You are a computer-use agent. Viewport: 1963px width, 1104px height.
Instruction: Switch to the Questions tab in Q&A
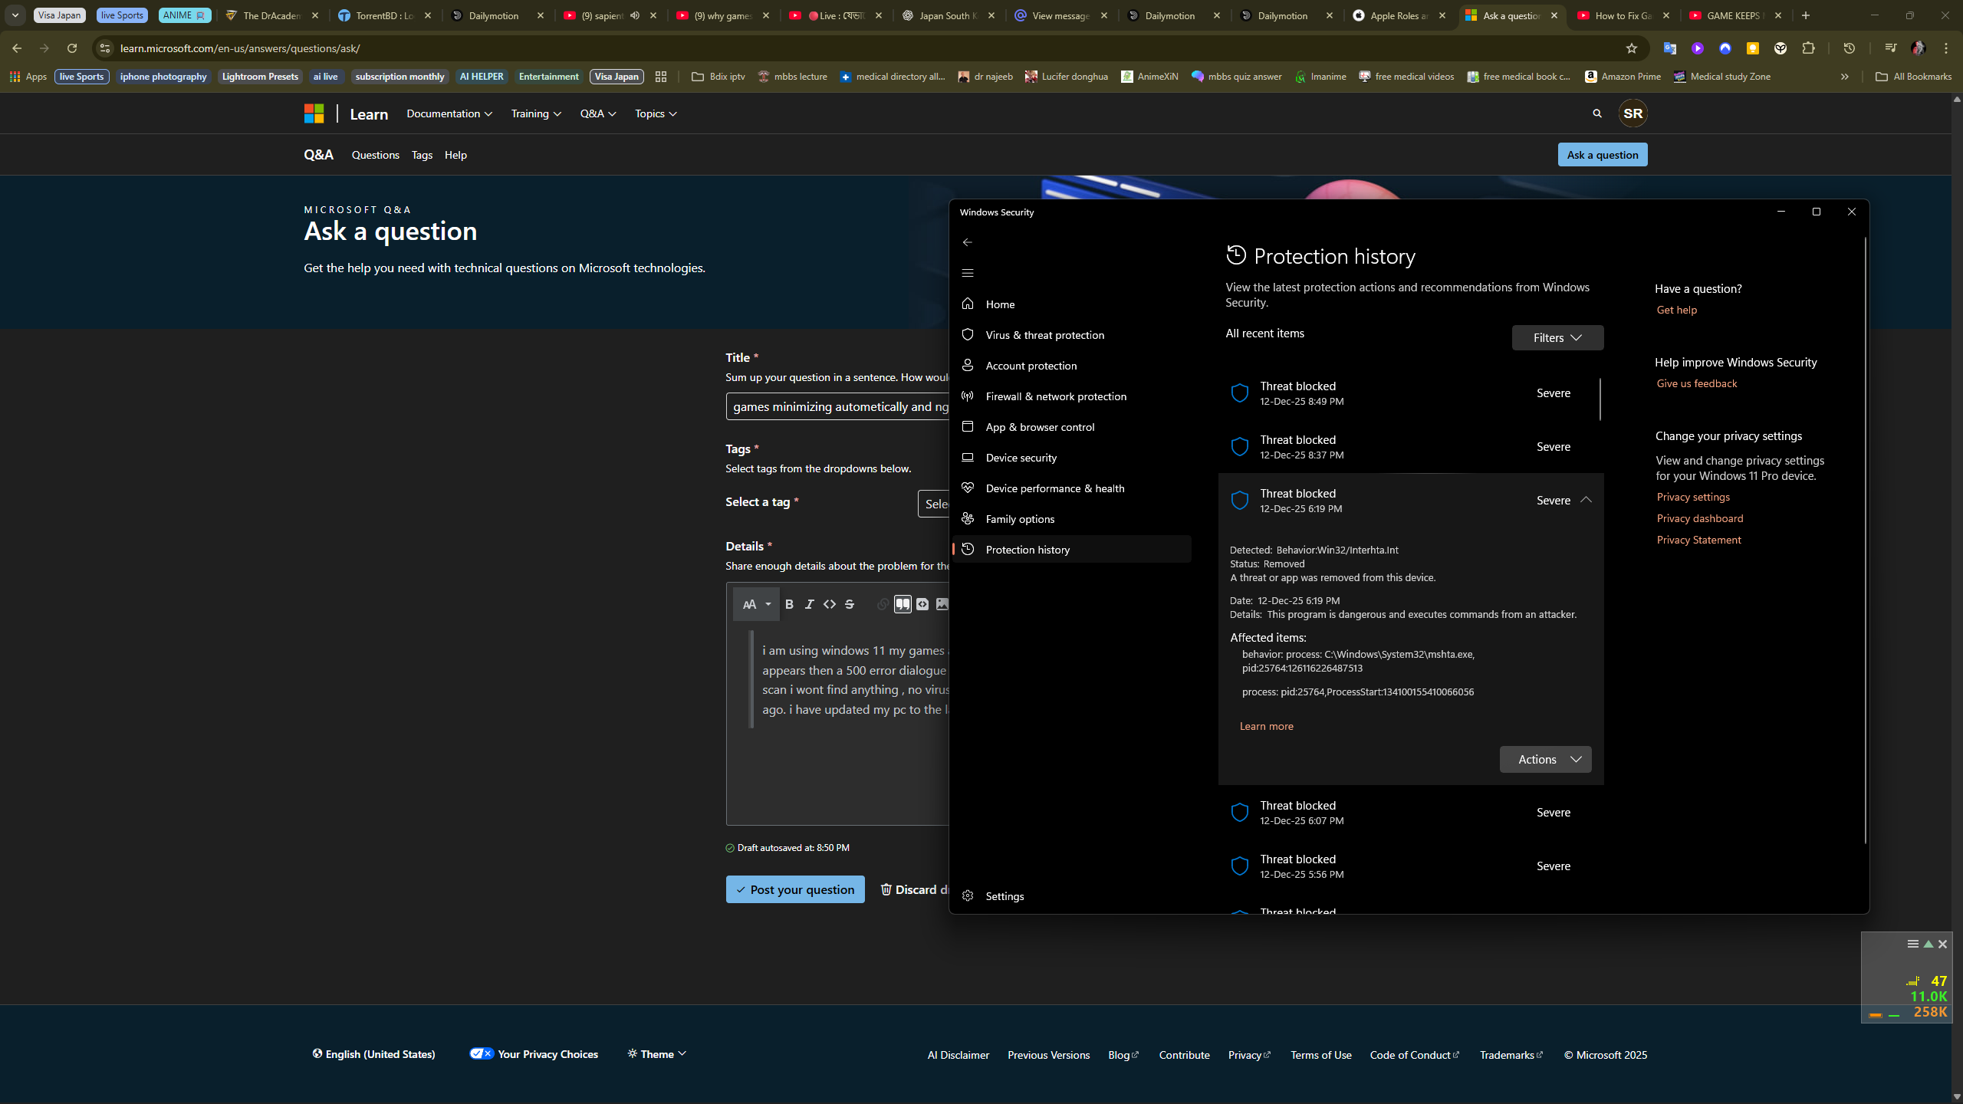tap(375, 155)
